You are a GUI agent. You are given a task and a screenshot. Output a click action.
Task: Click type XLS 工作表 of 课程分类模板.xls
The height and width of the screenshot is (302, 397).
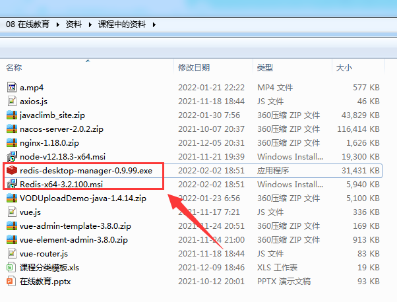[277, 268]
